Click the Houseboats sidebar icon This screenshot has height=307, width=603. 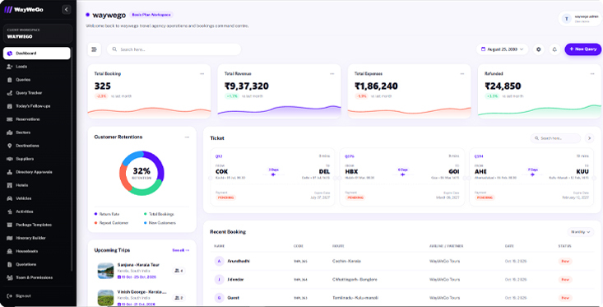coord(10,251)
